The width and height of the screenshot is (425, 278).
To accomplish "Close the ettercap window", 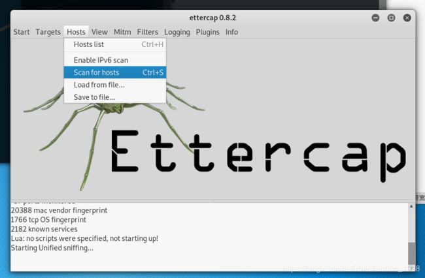I will [x=407, y=18].
